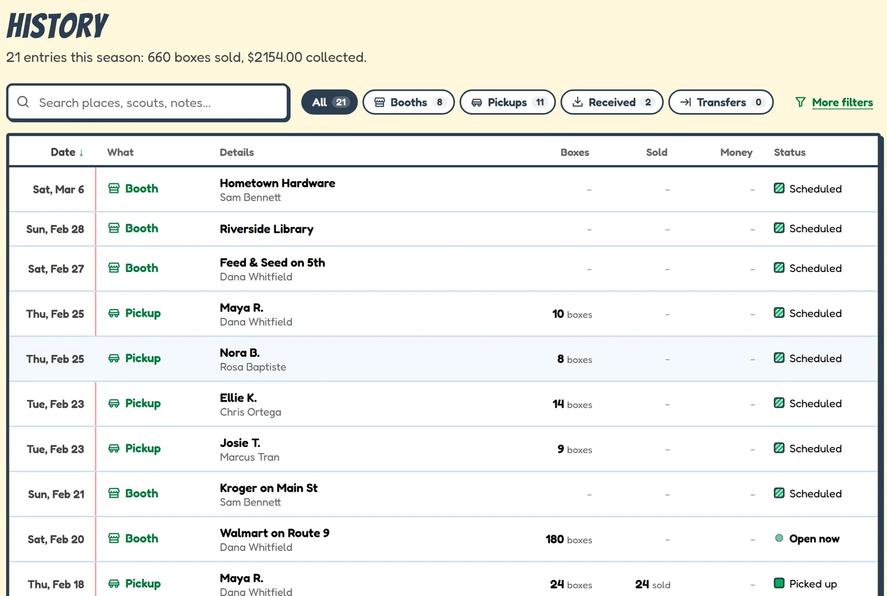Click the Open now status dot for Walmart

[779, 538]
